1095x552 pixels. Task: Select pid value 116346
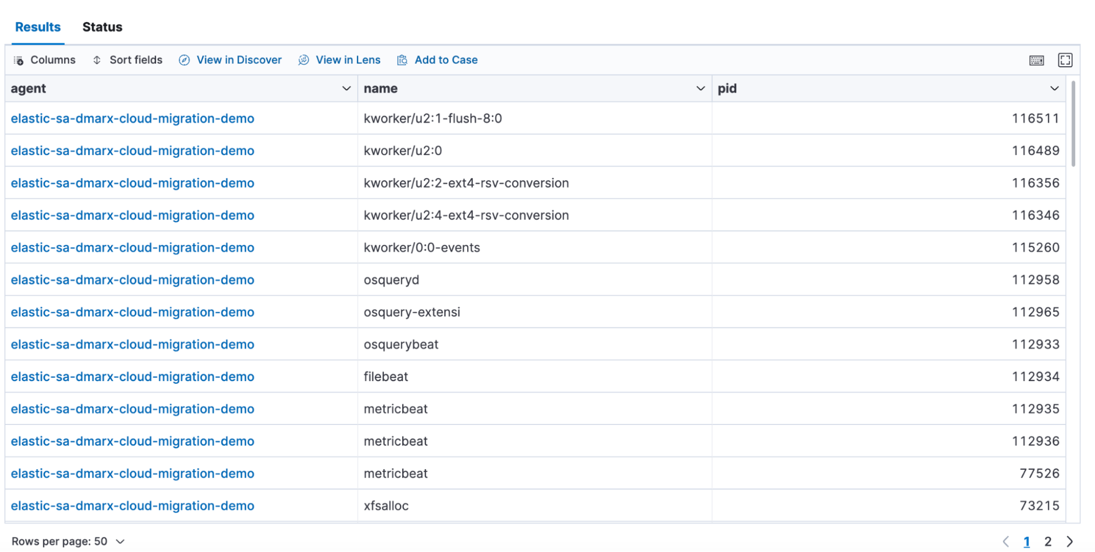[x=1035, y=215]
